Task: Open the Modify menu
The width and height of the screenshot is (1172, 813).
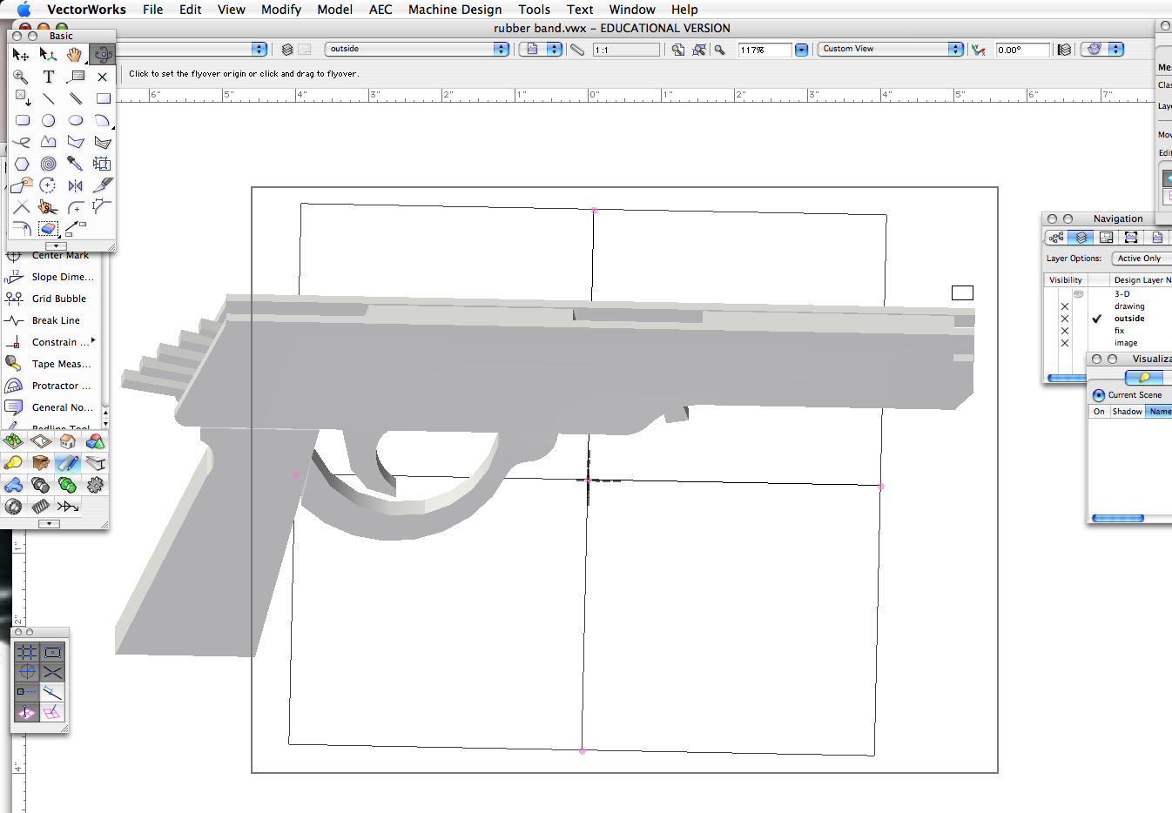Action: 281,10
